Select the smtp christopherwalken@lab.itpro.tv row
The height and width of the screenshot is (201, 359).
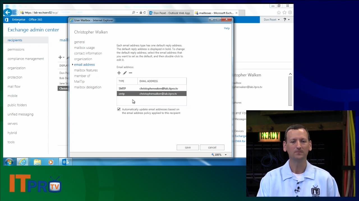(x=151, y=94)
